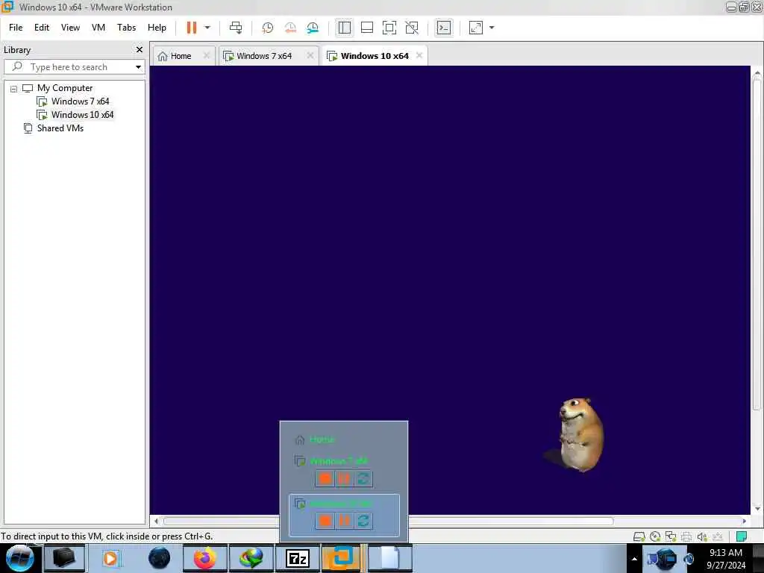Toggle the console view button
This screenshot has width=764, height=573.
coord(444,28)
